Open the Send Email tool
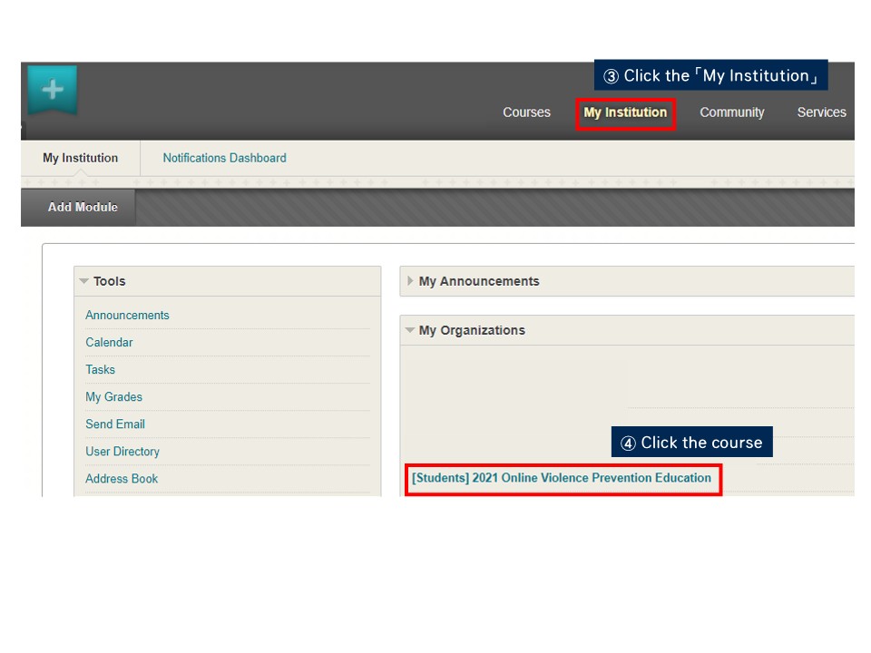Screen dimensions: 871x653 (x=115, y=424)
